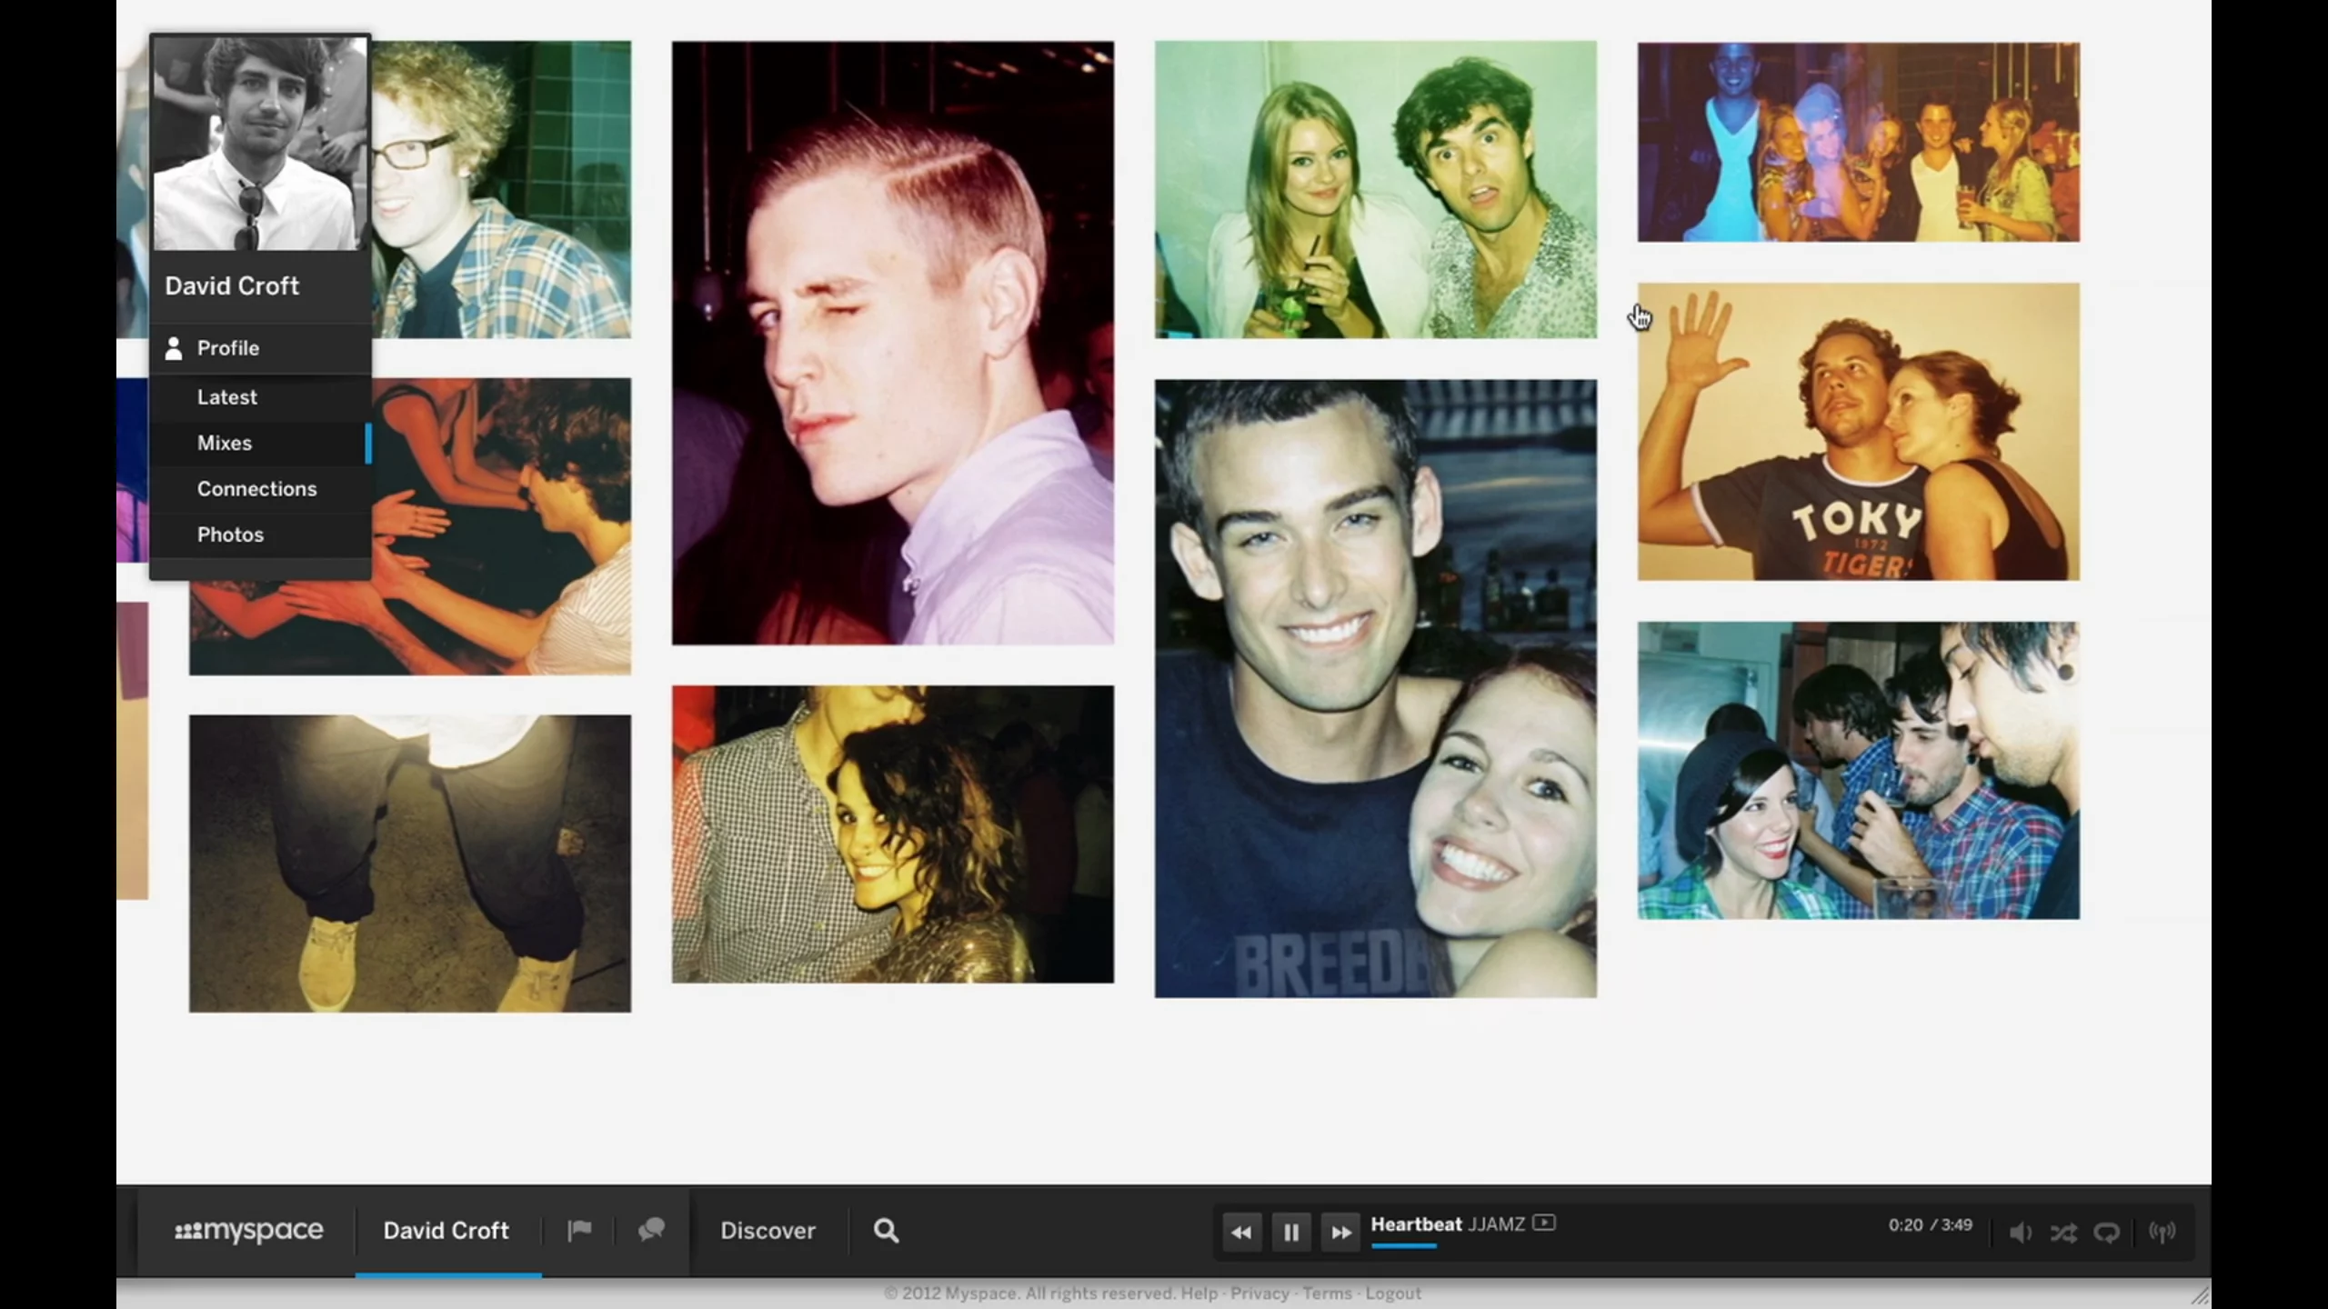Open the messages speech-bubble icon
Image resolution: width=2328 pixels, height=1309 pixels.
(651, 1232)
